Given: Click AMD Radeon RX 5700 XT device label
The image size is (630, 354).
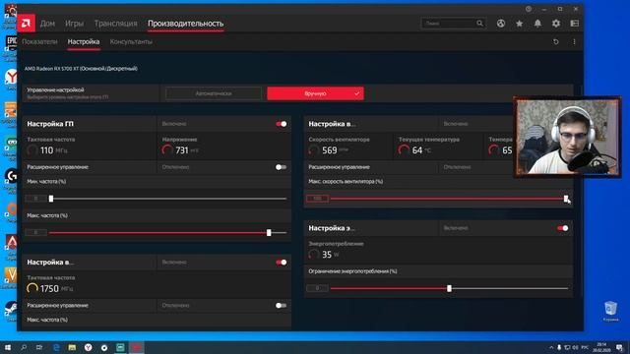Looking at the screenshot, I should point(81,69).
